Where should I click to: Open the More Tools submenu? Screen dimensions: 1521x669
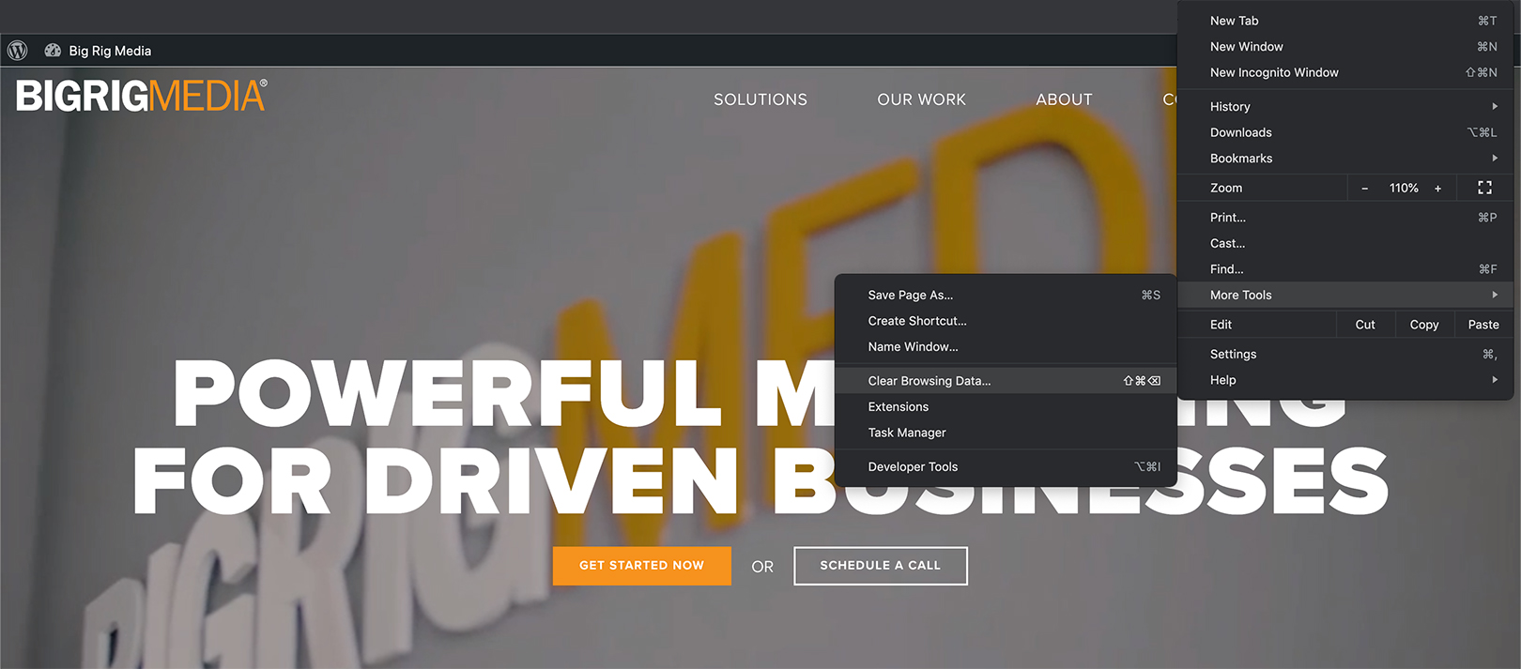1345,295
